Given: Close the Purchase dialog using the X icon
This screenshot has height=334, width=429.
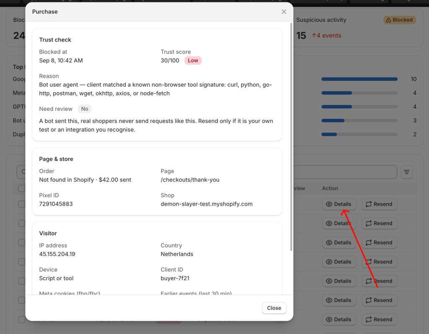Looking at the screenshot, I should point(284,12).
